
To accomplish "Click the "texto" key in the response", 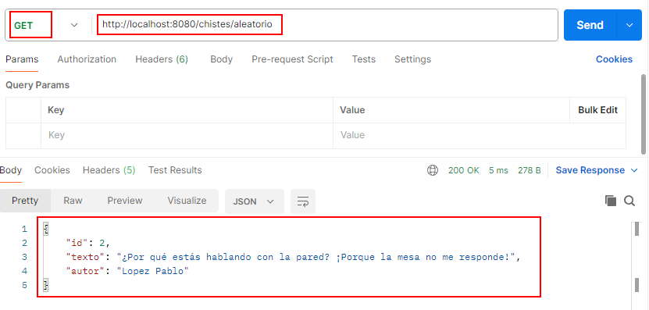I will [x=85, y=257].
